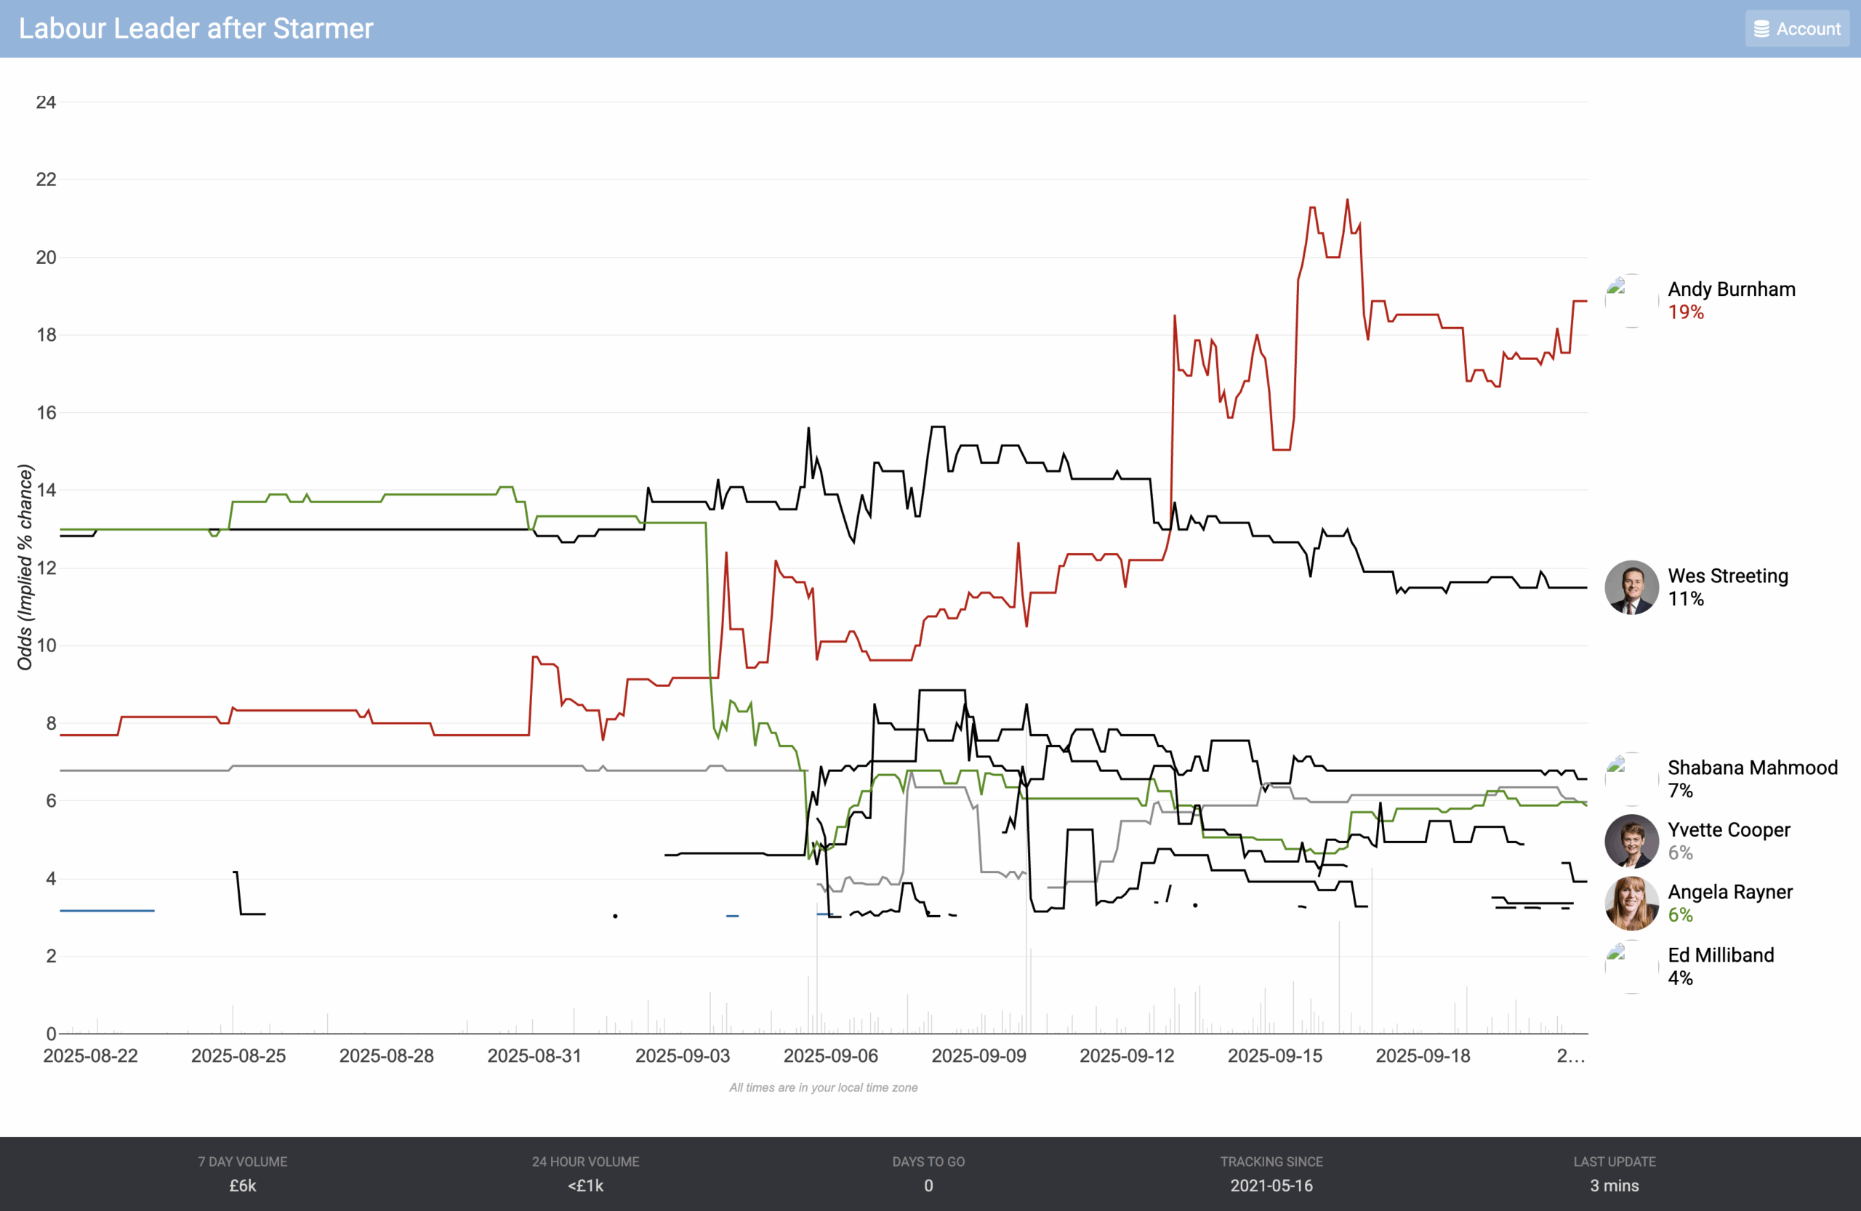Select the Shabana Mahmood legend label

(1752, 768)
